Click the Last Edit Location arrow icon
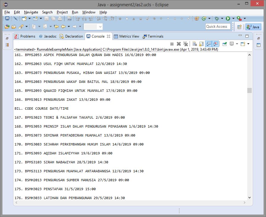 (56, 27)
